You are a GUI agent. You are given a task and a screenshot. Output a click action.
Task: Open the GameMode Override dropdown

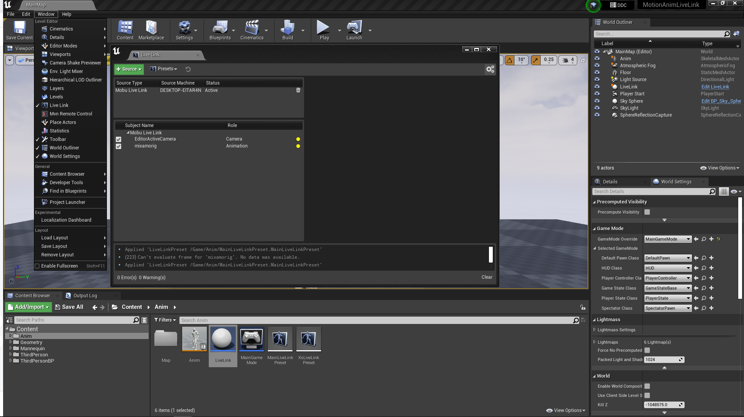pyautogui.click(x=668, y=239)
